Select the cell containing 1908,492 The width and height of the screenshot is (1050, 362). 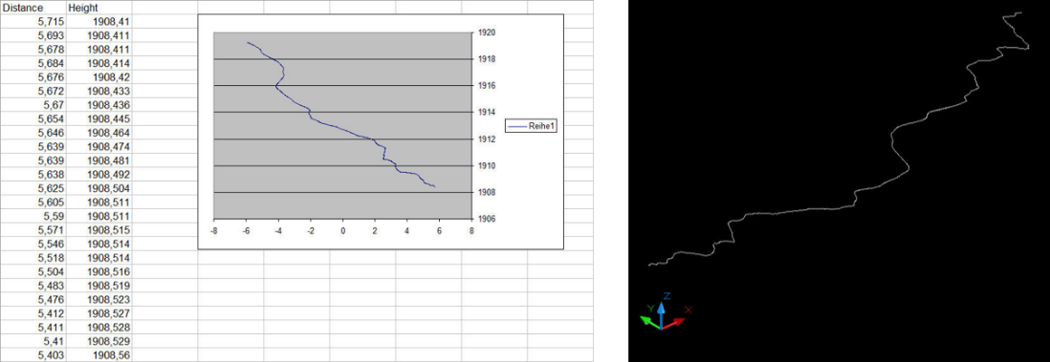pos(99,174)
